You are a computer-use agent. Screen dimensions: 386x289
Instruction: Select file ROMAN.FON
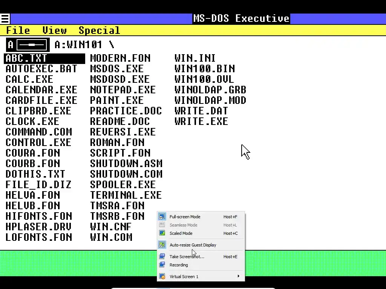coord(117,143)
